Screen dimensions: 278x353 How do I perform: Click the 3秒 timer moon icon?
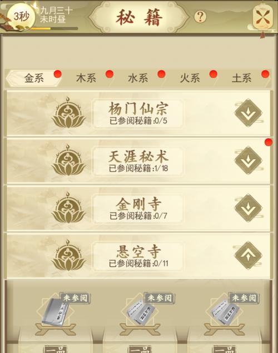[21, 17]
